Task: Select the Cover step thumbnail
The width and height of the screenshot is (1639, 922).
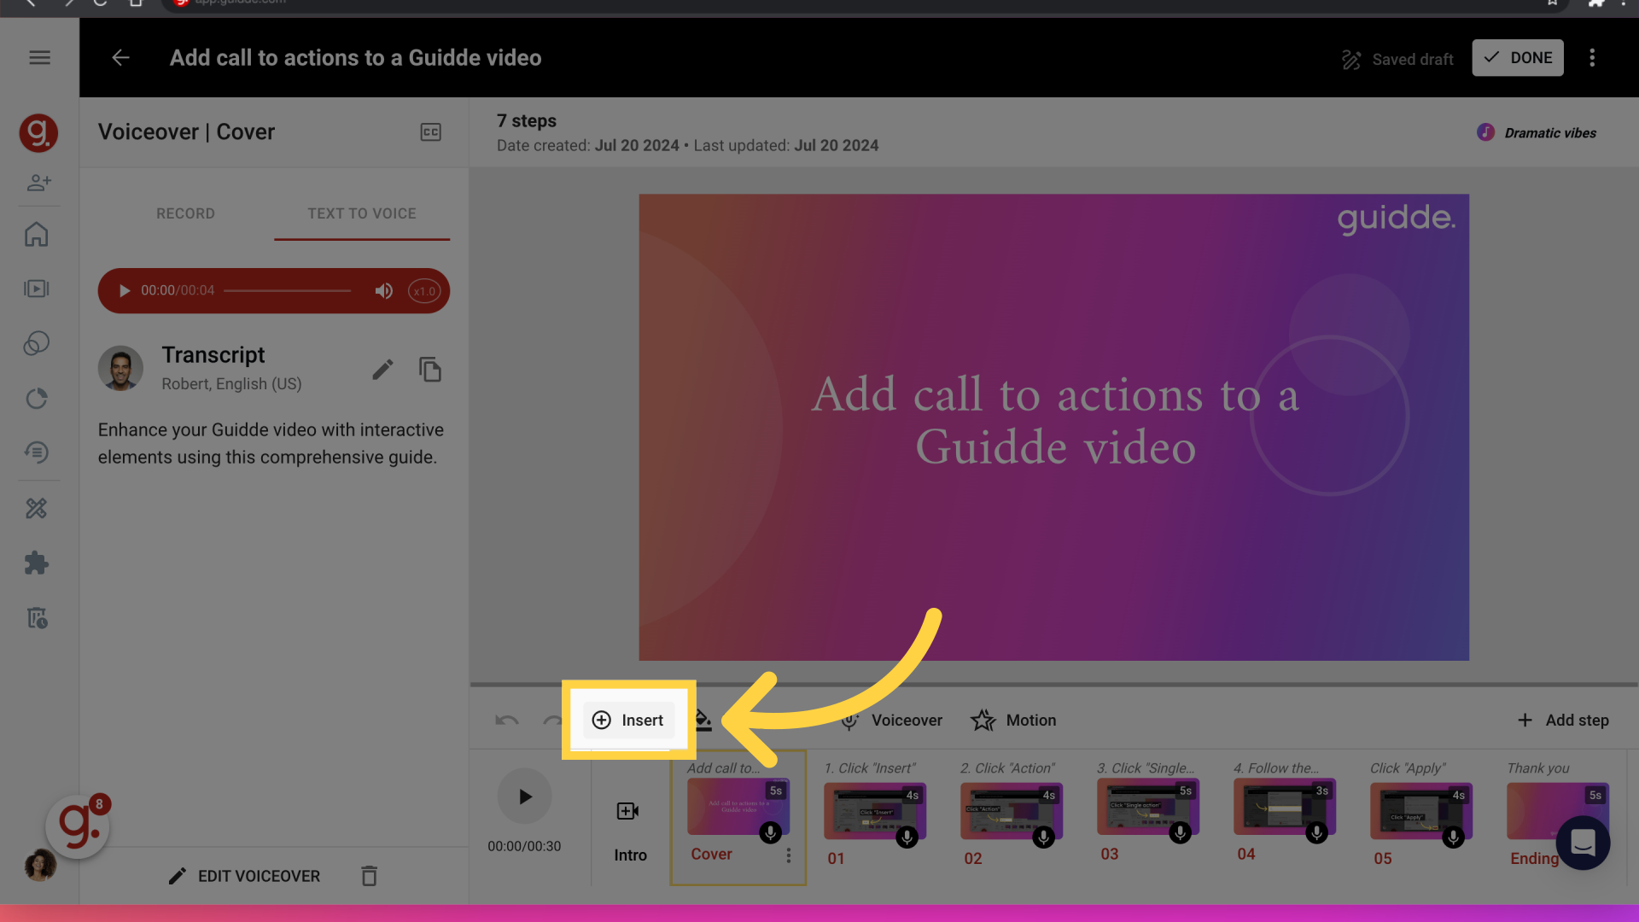Action: 738,807
